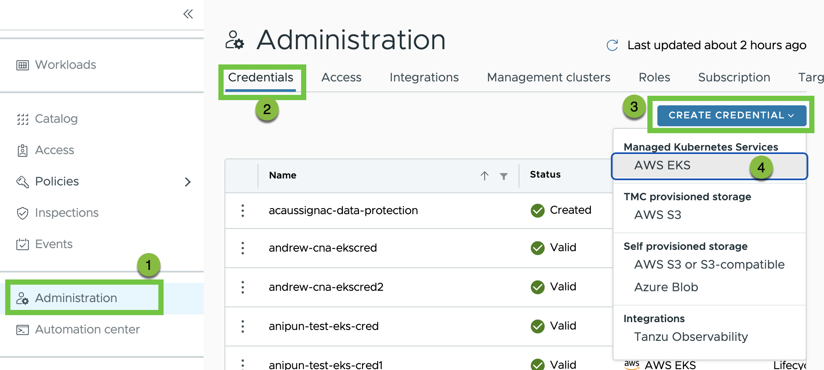This screenshot has height=370, width=824.
Task: Click green check icon beside Created status
Action: coord(538,211)
